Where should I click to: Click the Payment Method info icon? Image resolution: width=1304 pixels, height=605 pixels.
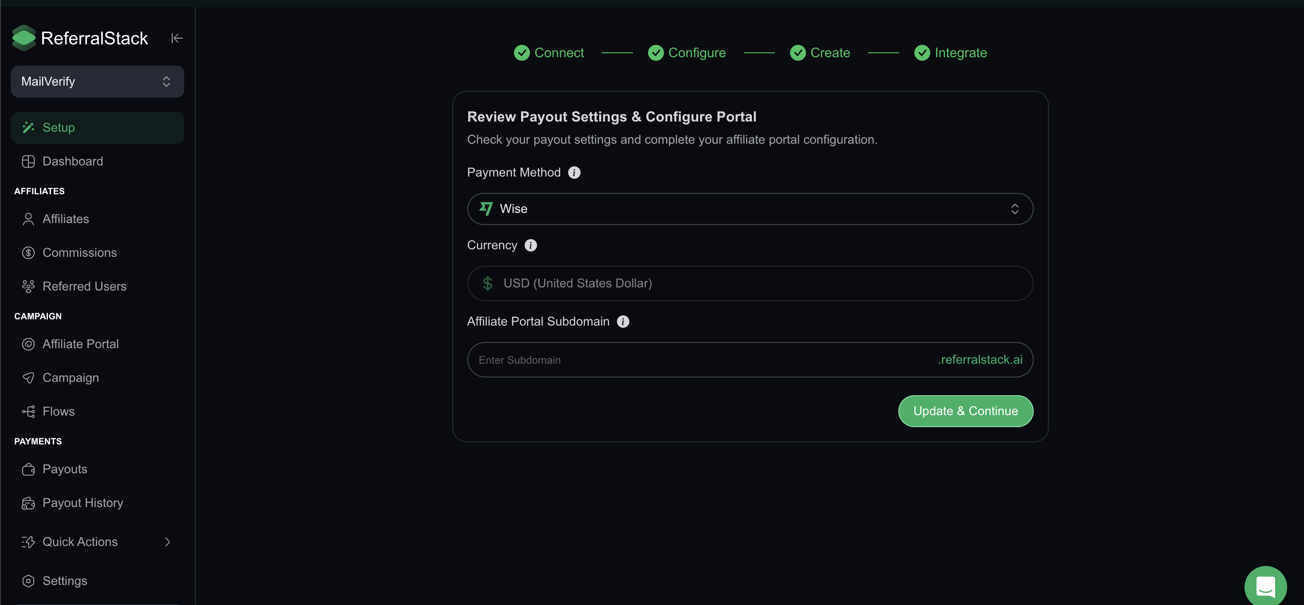click(x=574, y=173)
